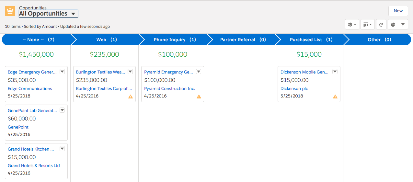This screenshot has height=182, width=413.
Task: Click the $100,000.00 amount on Pyramid card
Action: pyautogui.click(x=160, y=80)
